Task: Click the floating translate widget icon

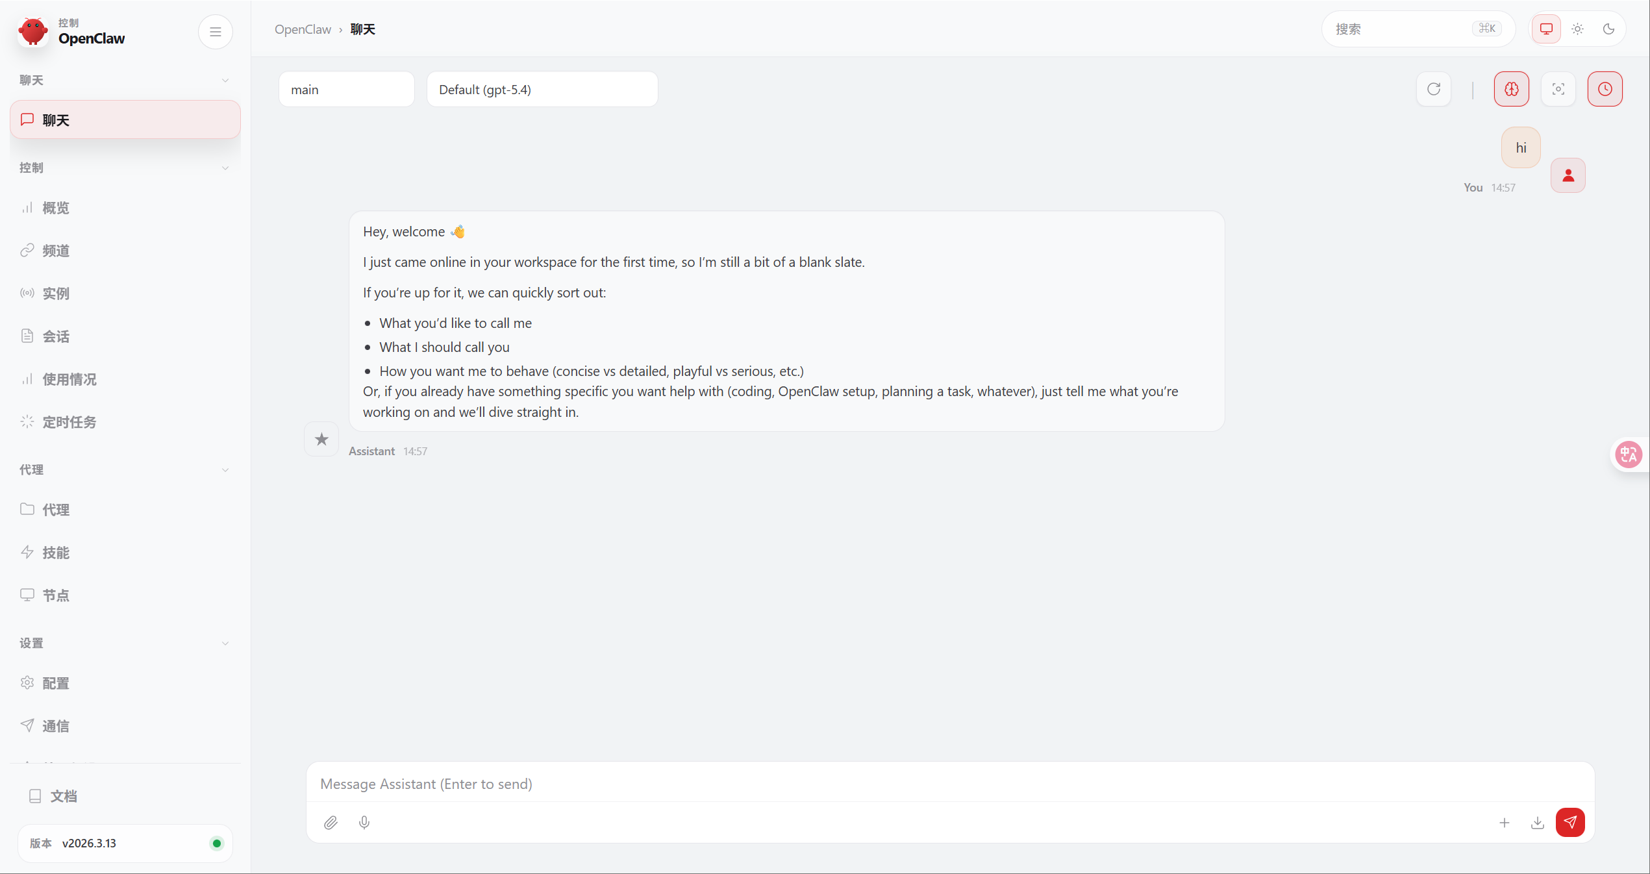Action: (1629, 455)
